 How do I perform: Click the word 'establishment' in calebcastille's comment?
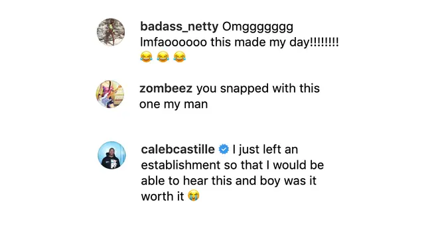point(181,165)
